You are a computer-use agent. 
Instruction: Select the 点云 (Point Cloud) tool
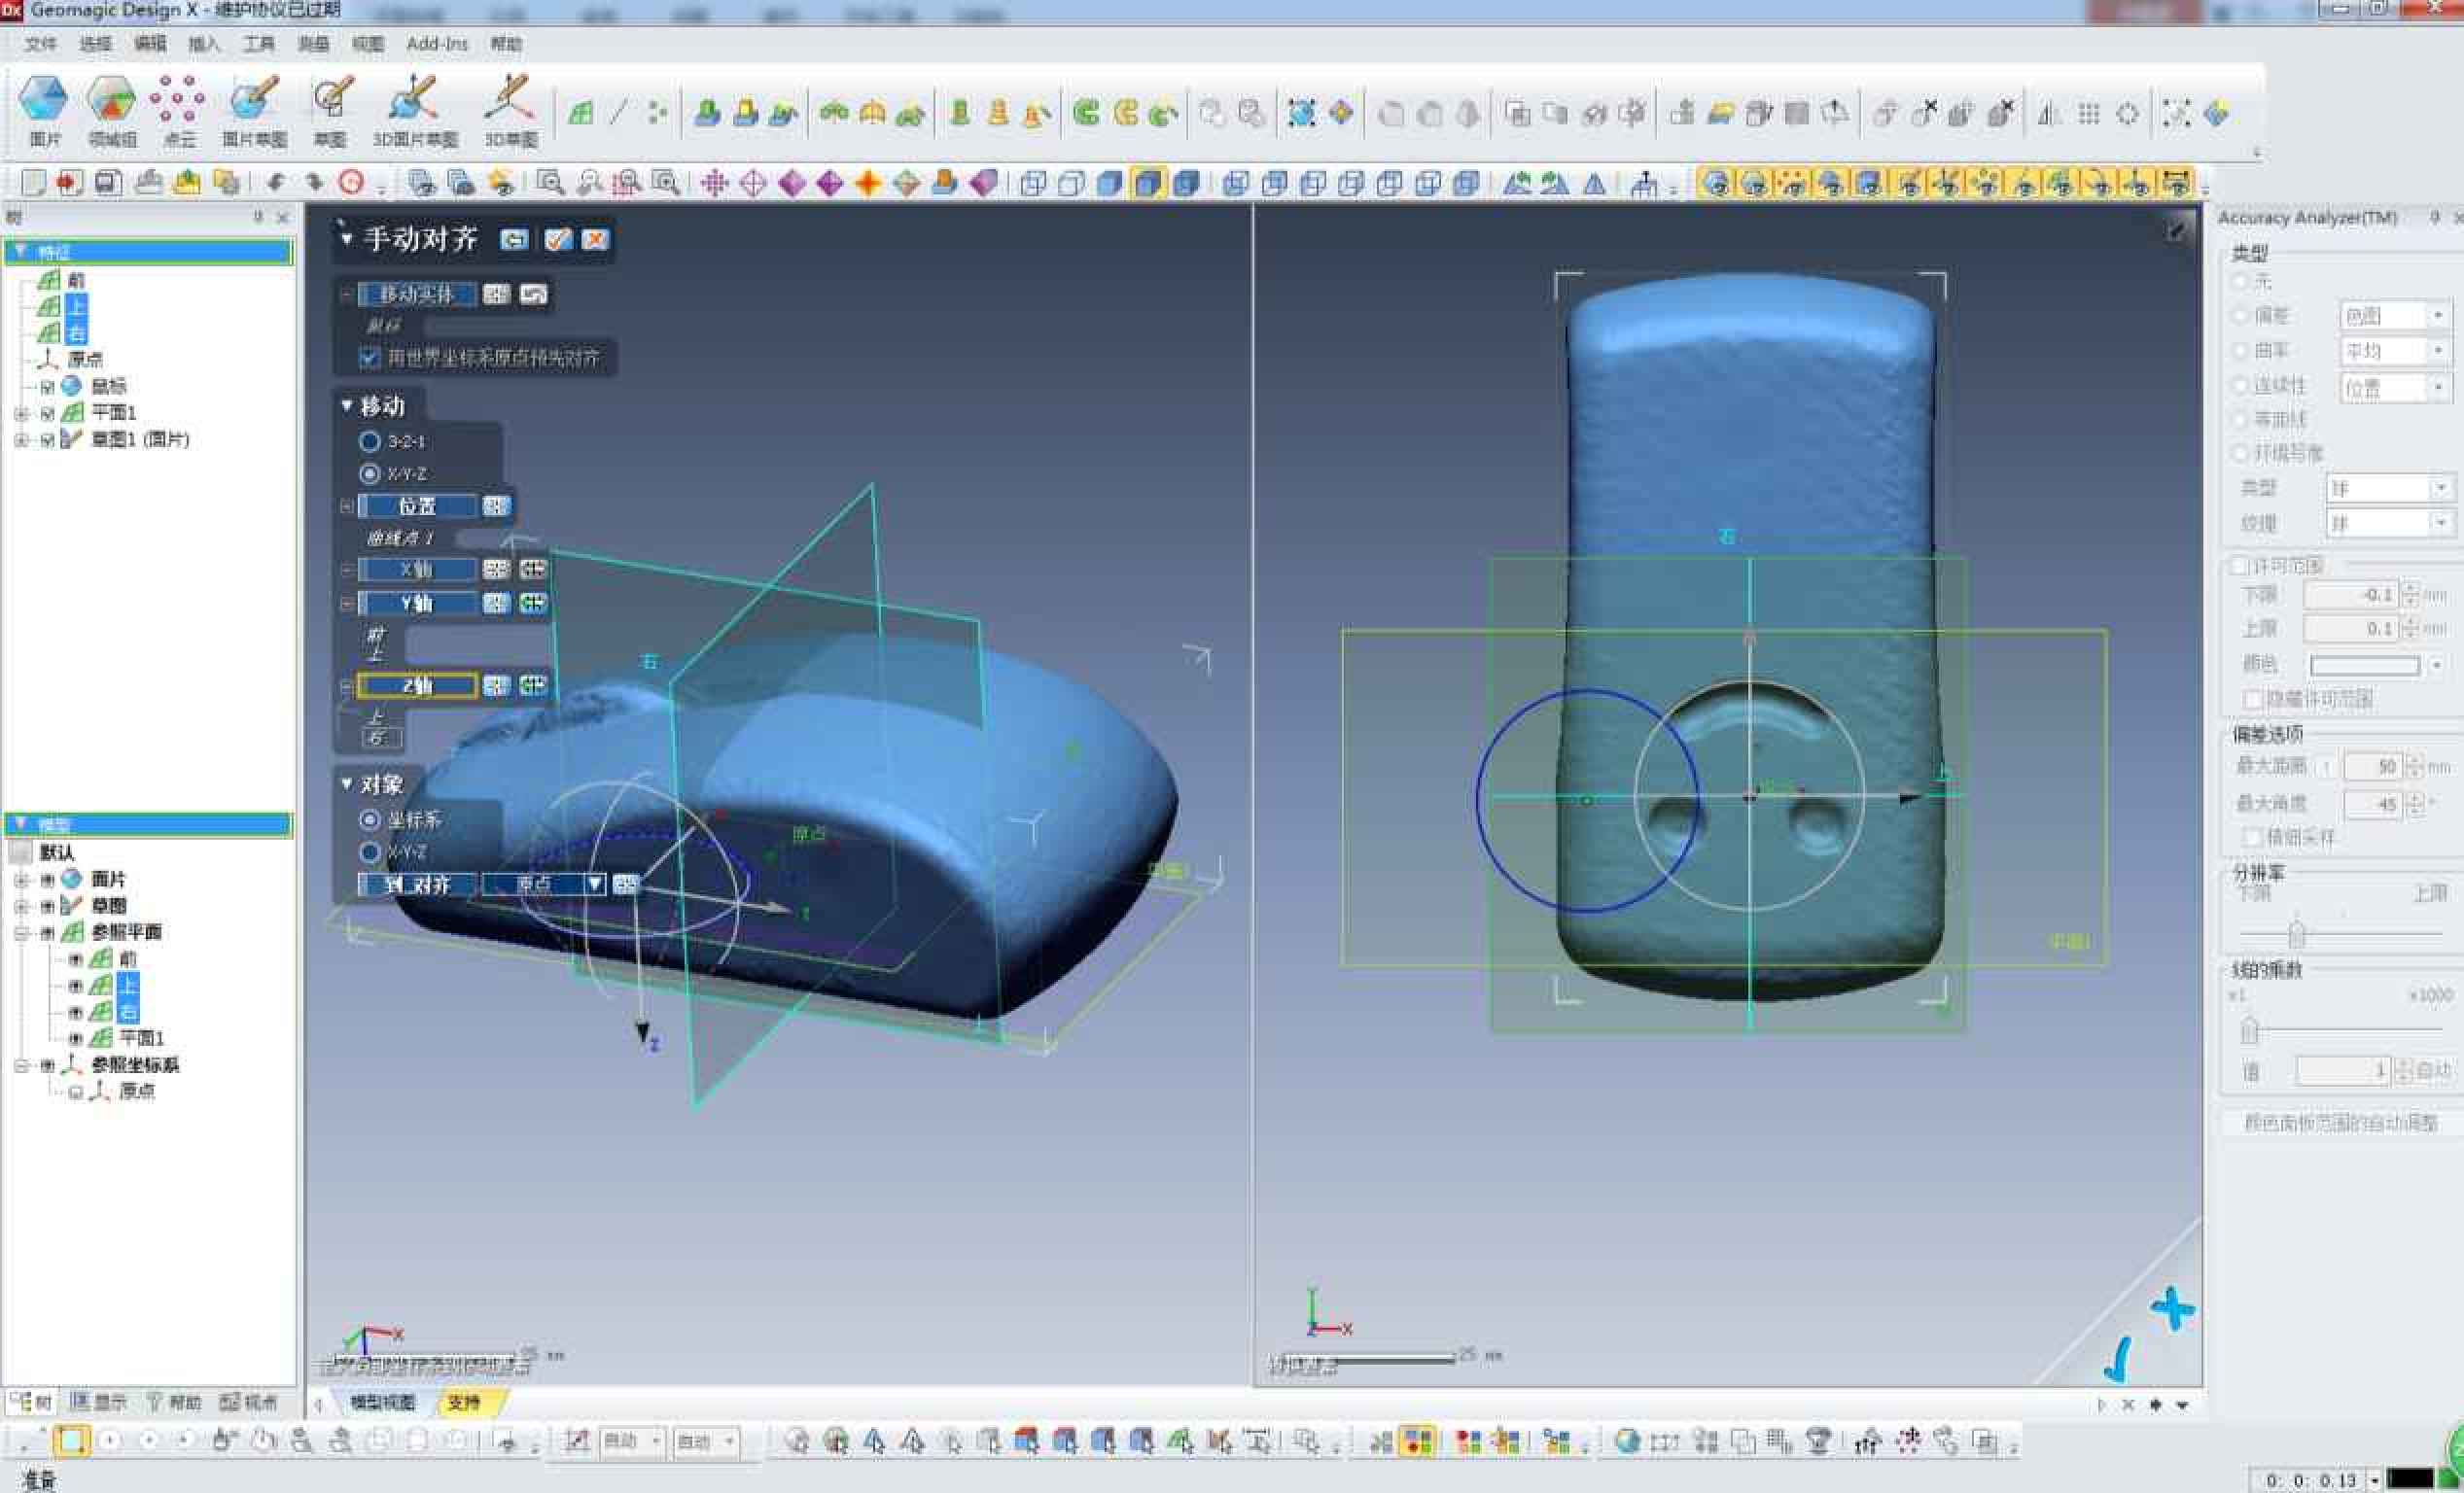[x=178, y=110]
